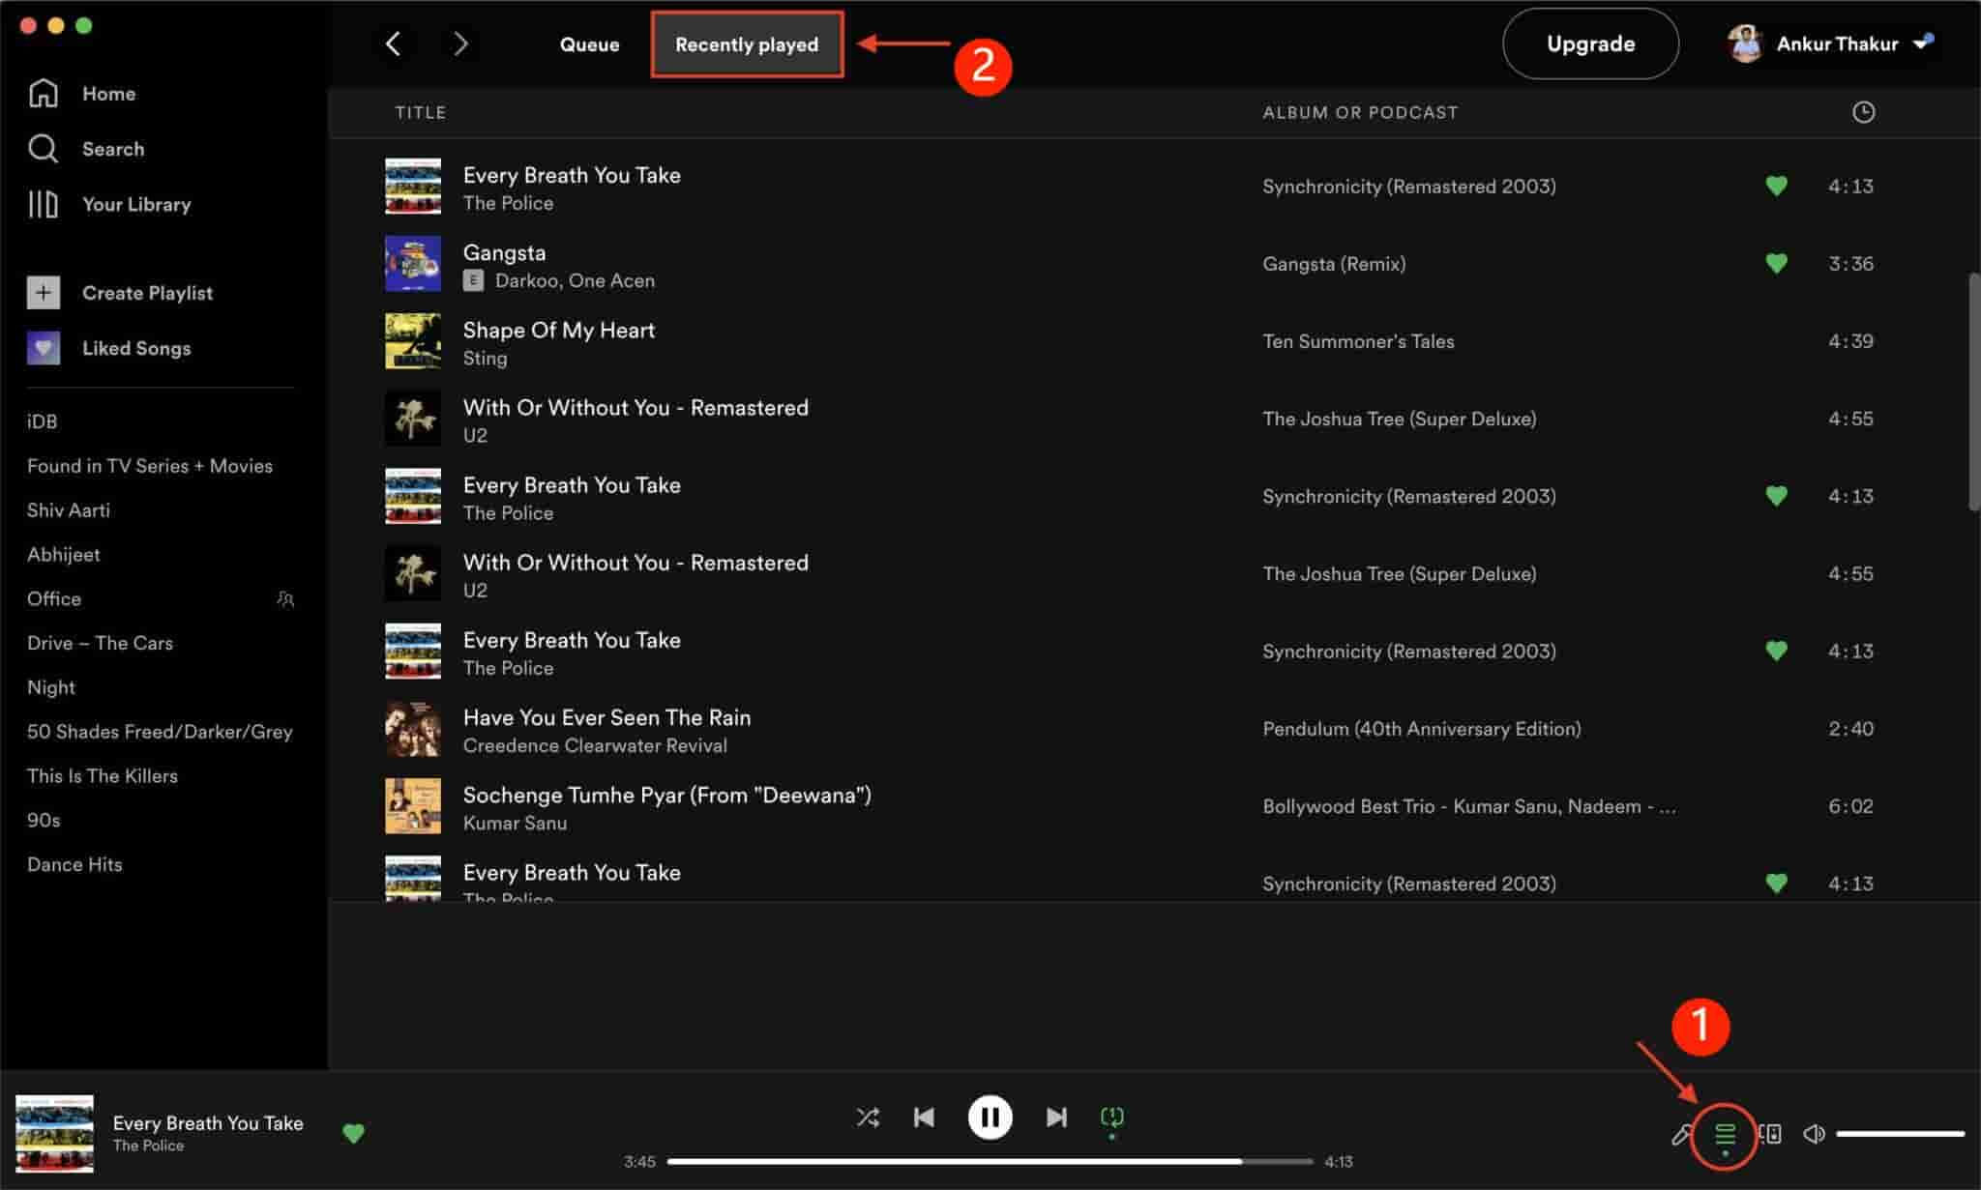The image size is (1981, 1190).
Task: Toggle the pause button to play
Action: coord(990,1117)
